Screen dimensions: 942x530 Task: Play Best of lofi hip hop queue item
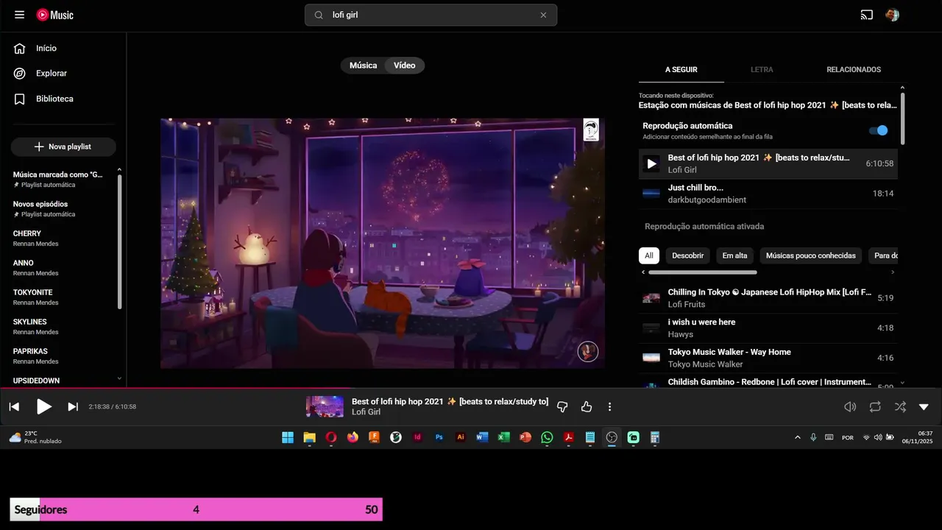[768, 163]
